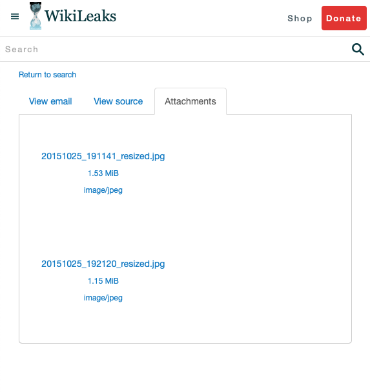
Task: Click the WikiLeaks wordmark text
Action: [80, 16]
